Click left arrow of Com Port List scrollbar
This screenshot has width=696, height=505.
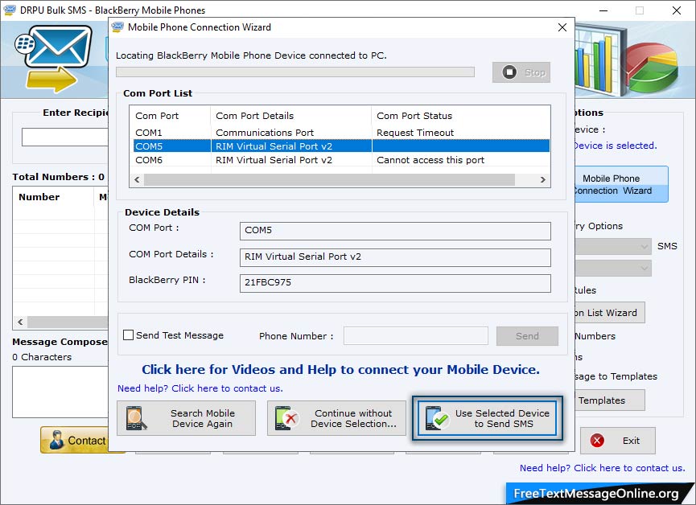pyautogui.click(x=137, y=179)
